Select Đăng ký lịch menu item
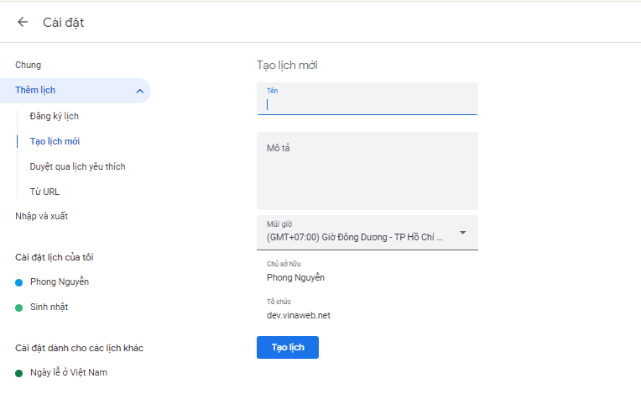 54,116
